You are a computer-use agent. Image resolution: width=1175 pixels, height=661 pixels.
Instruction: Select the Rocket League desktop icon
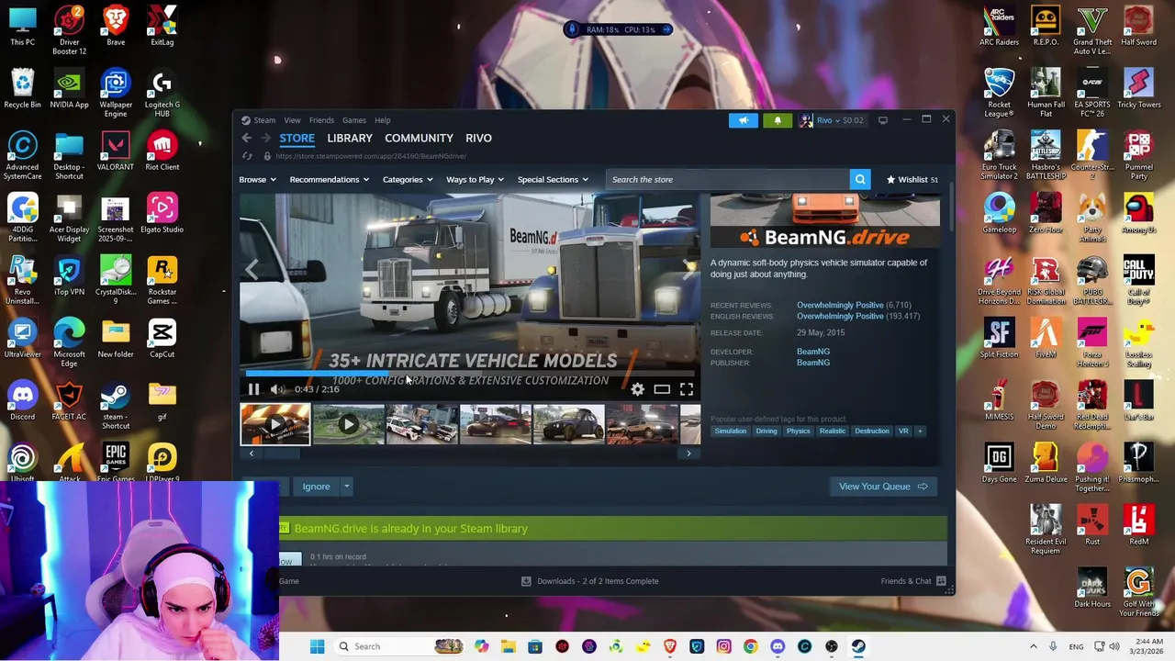tap(999, 92)
